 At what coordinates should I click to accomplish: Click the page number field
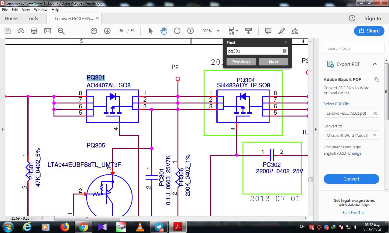point(121,31)
